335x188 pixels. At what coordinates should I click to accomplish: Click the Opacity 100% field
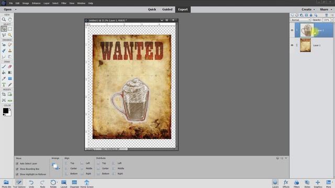click(x=326, y=20)
